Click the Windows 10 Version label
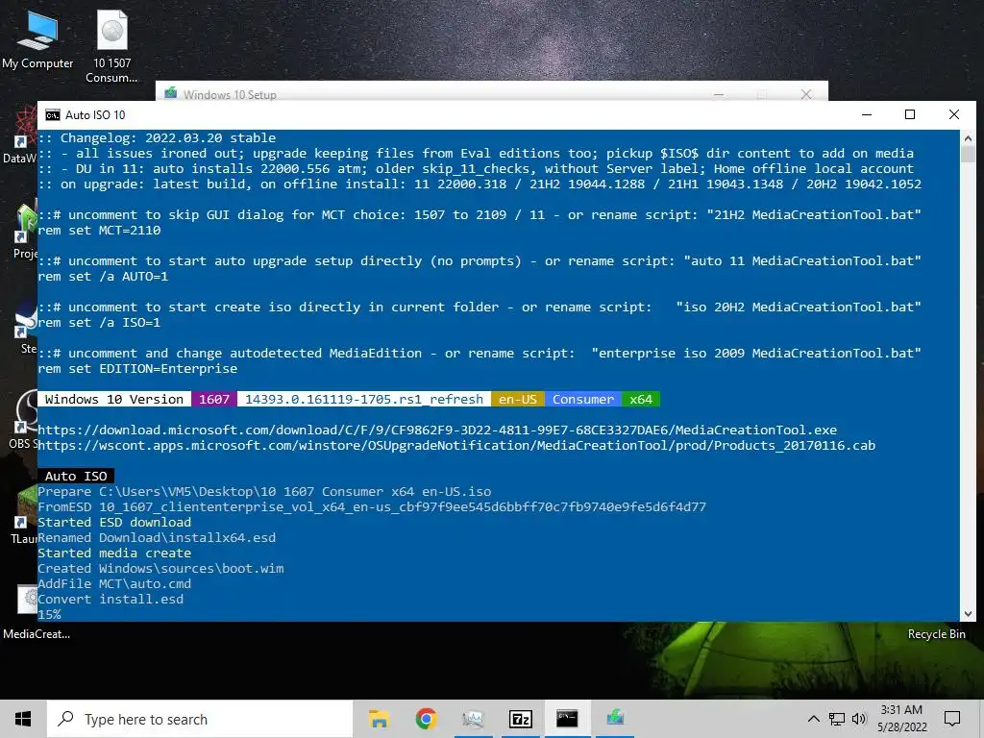The image size is (984, 738). pos(114,399)
